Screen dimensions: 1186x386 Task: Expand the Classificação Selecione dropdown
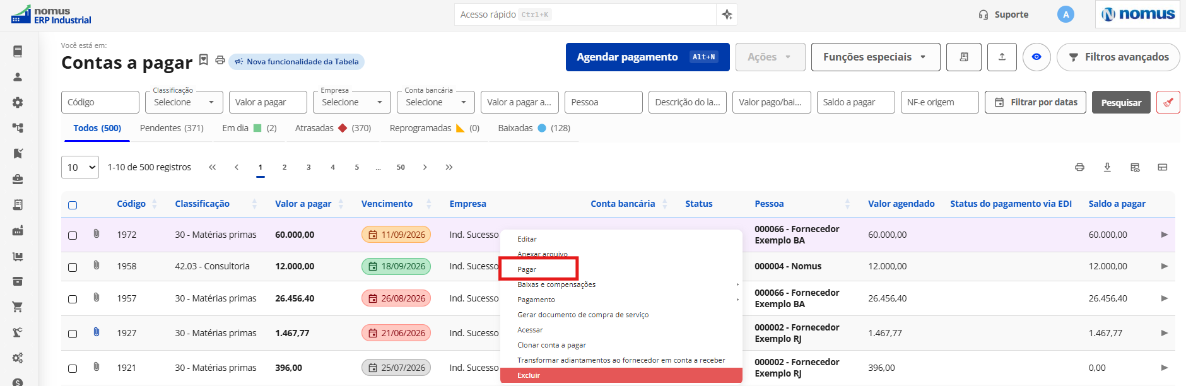click(x=184, y=102)
